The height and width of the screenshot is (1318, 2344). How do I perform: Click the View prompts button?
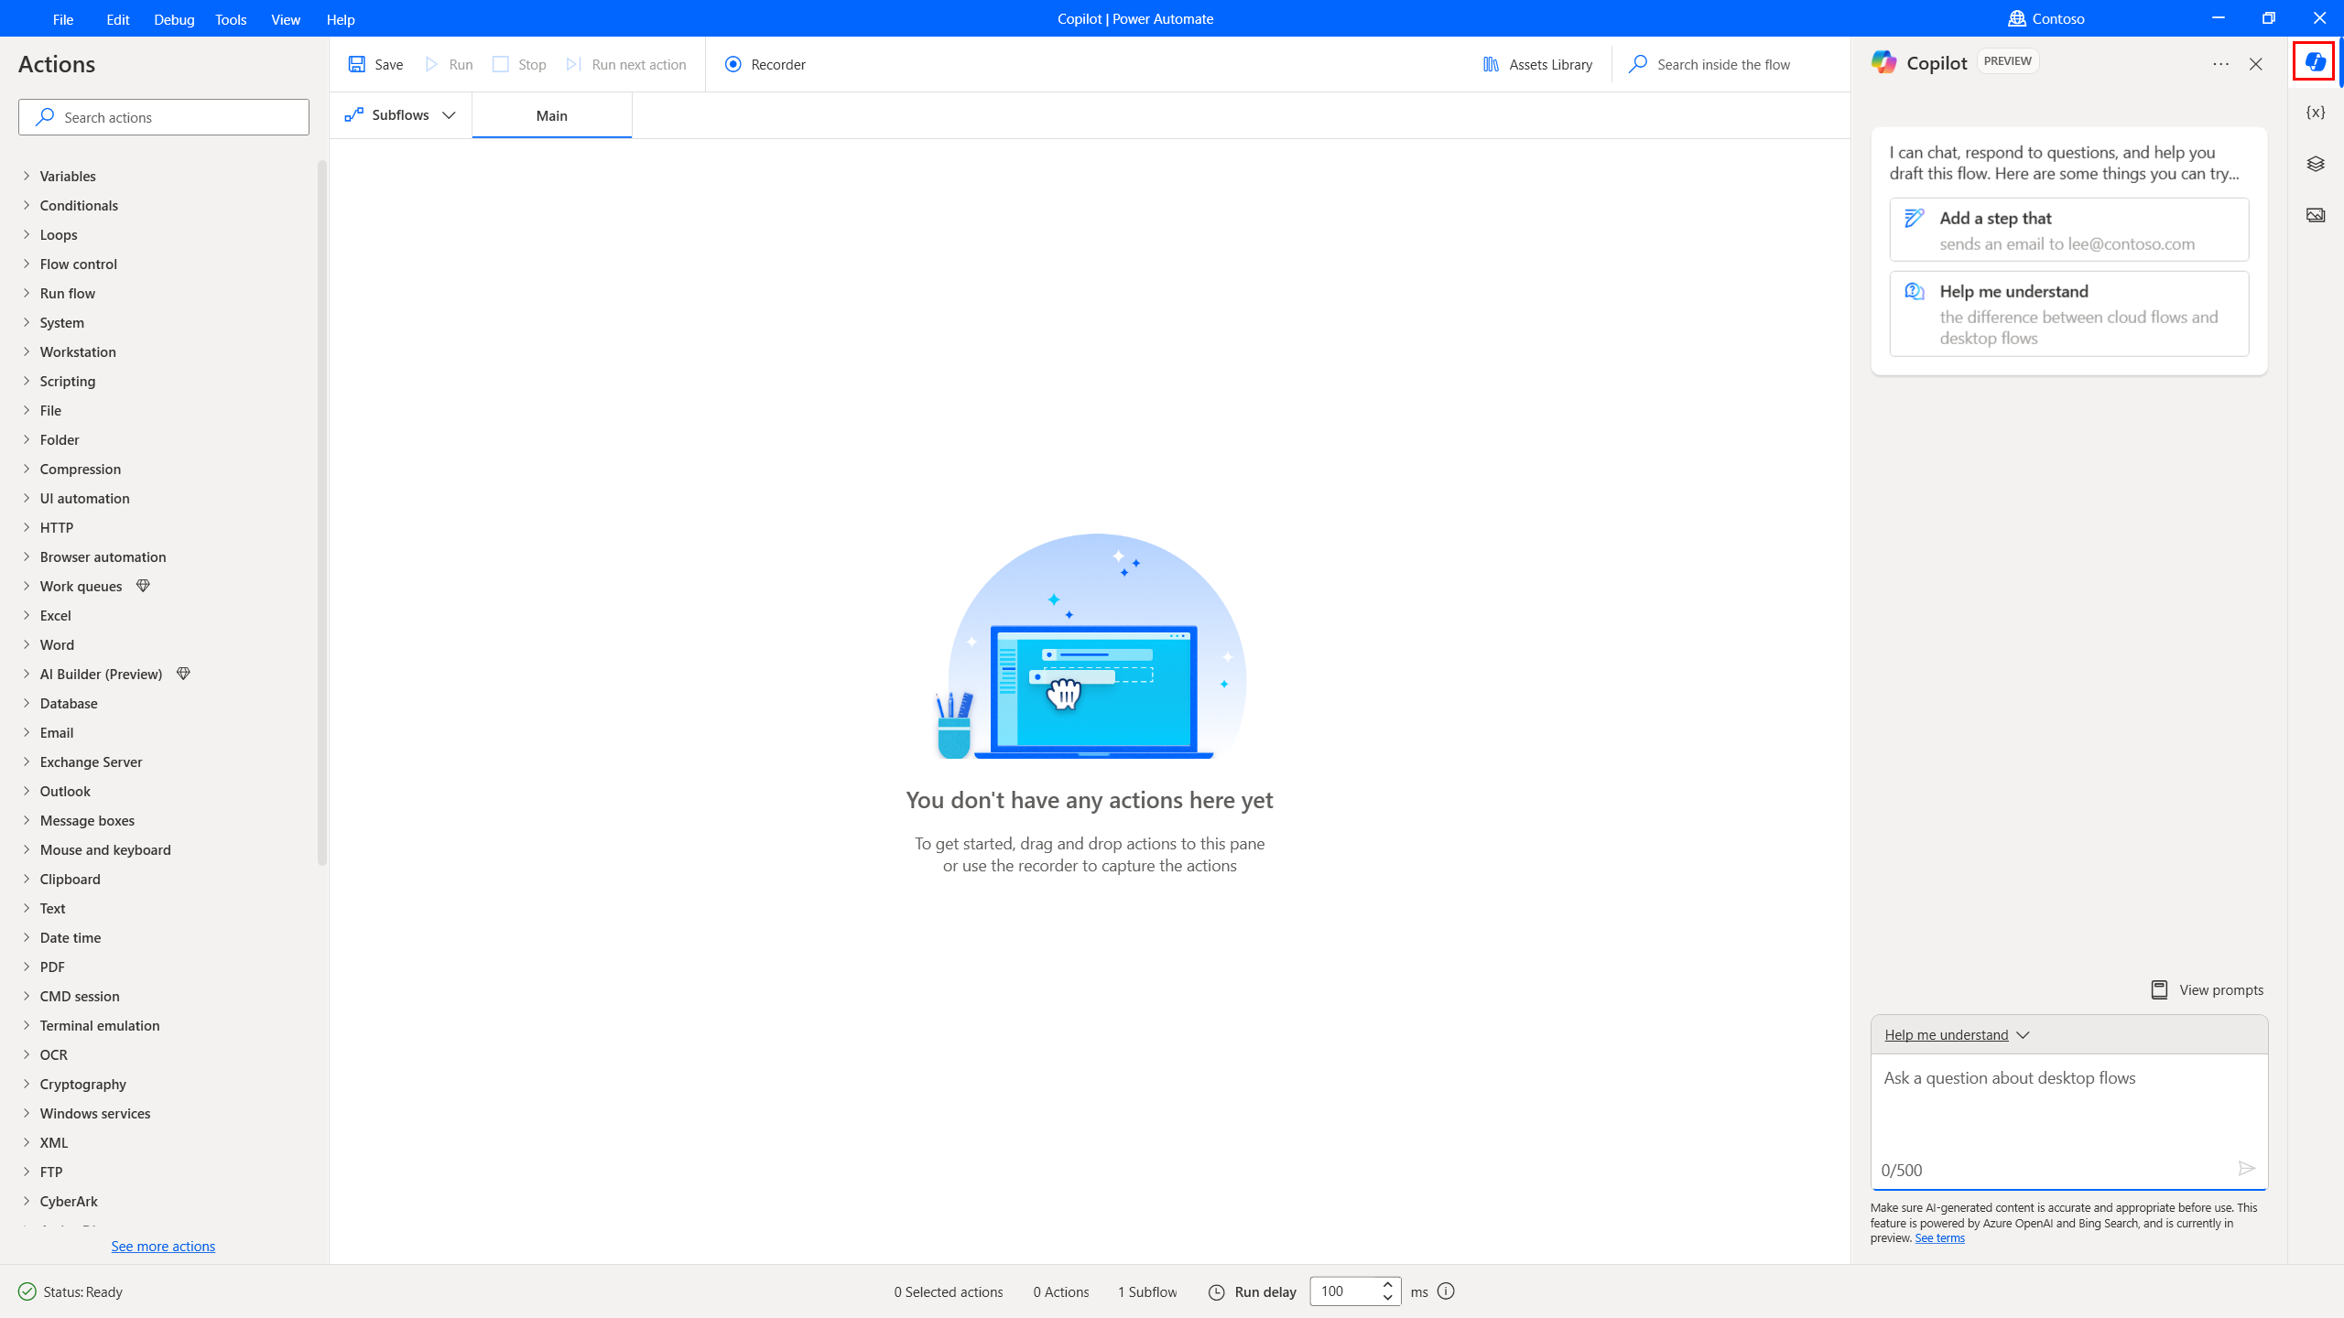2208,988
